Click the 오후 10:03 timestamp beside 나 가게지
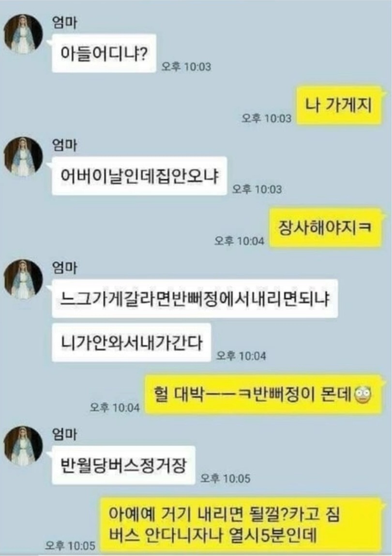Screen dimensions: 392x556 266,119
